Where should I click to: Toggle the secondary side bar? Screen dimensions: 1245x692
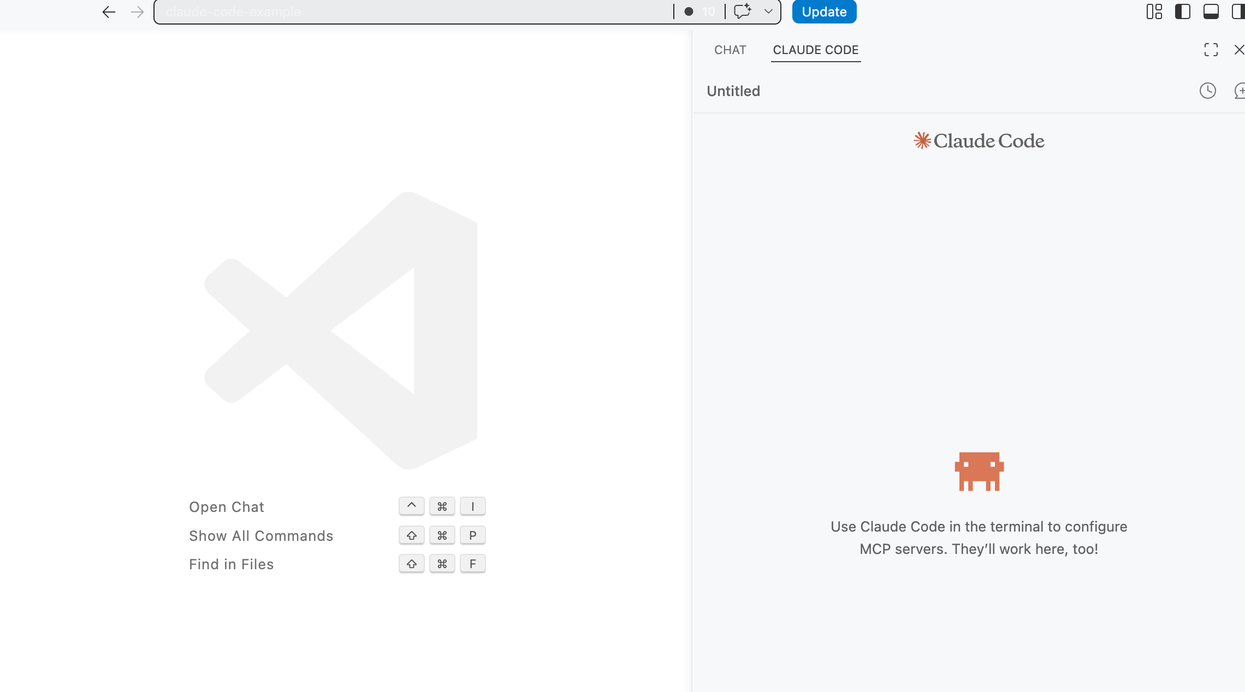1238,12
